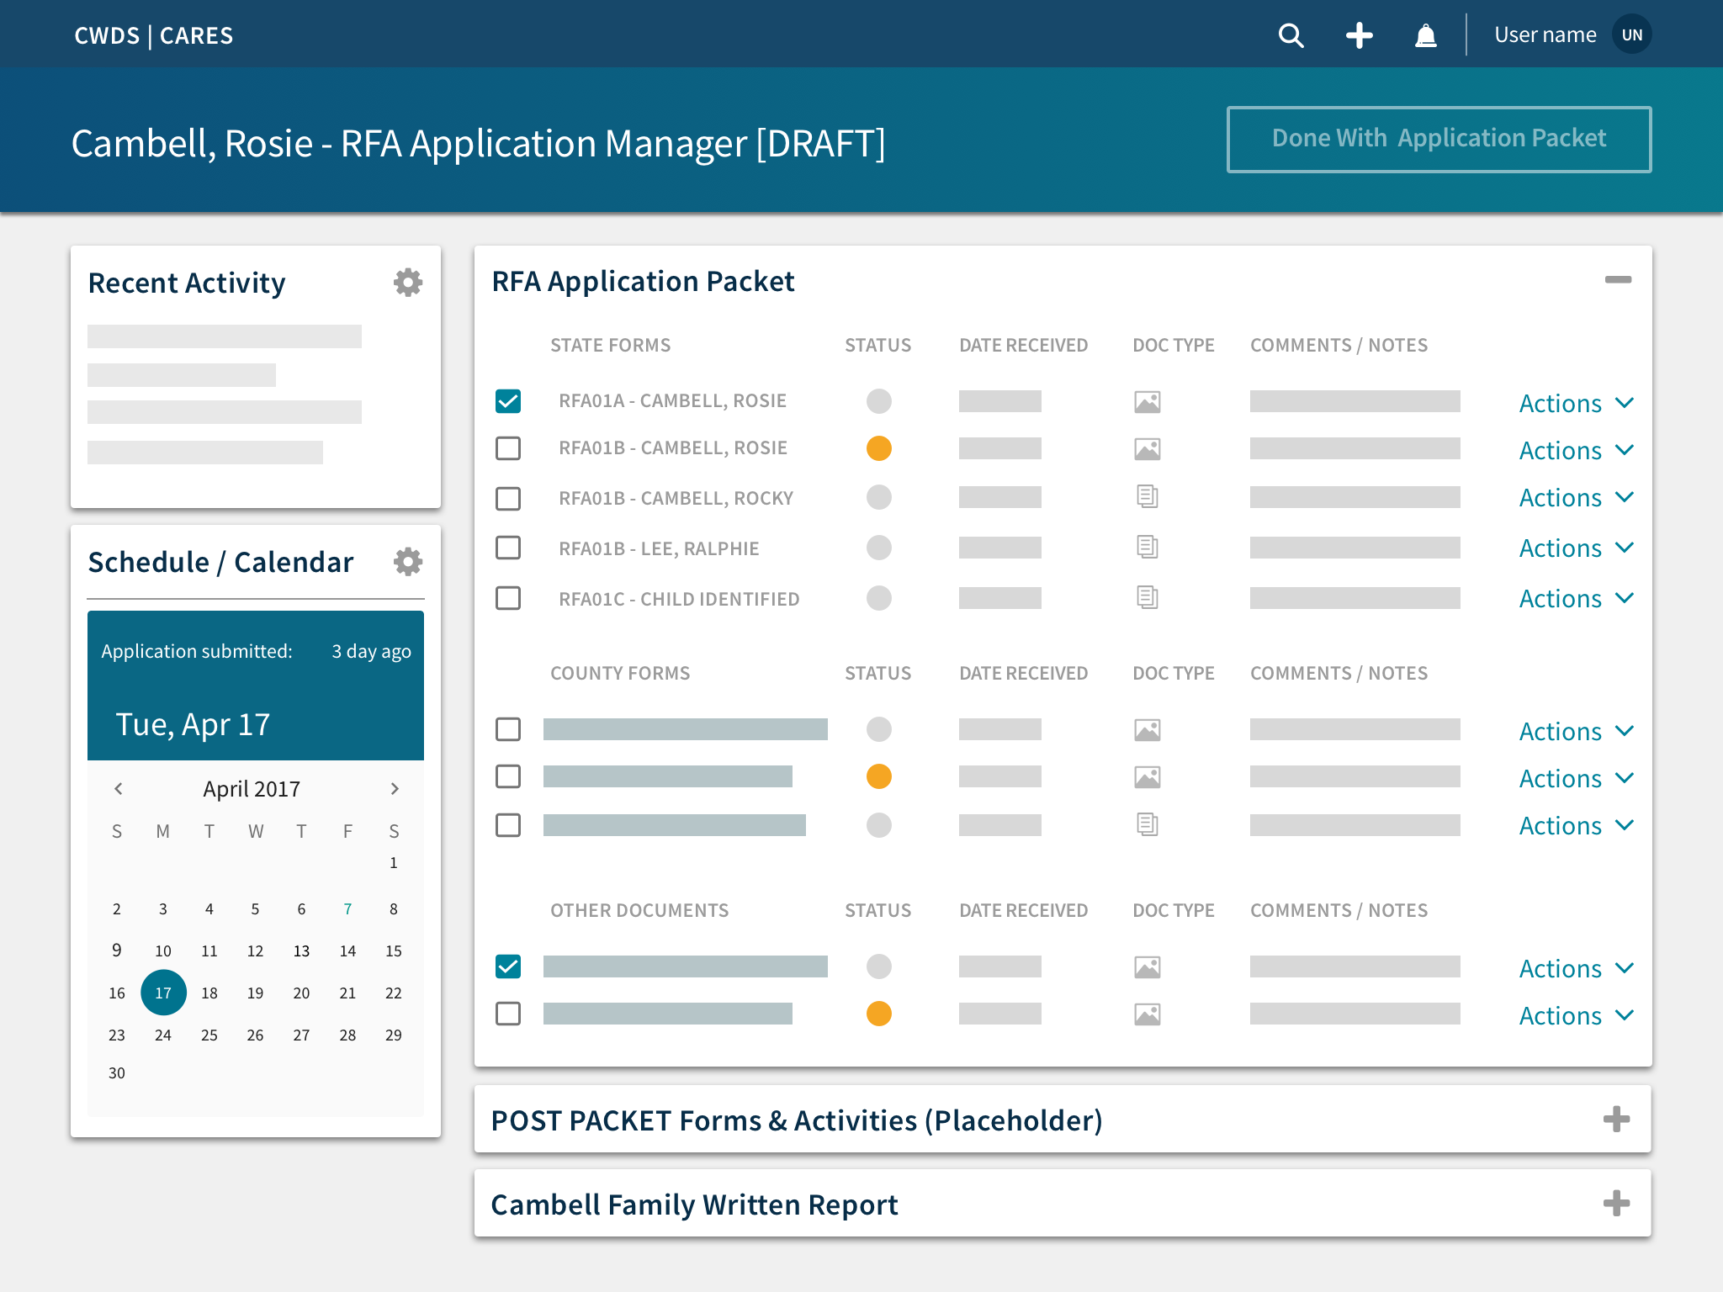1723x1292 pixels.
Task: Click the CWDS | CARES logo link
Action: click(x=154, y=35)
